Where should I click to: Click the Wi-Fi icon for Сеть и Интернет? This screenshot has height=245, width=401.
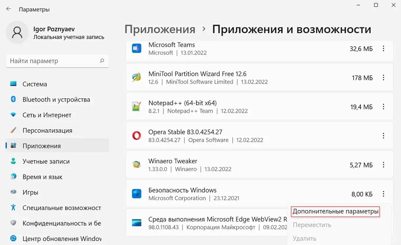pyautogui.click(x=13, y=114)
